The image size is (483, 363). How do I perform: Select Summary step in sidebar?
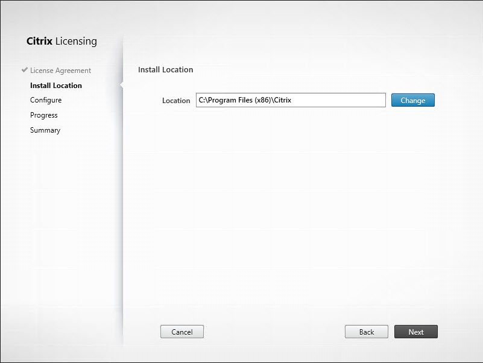point(45,130)
